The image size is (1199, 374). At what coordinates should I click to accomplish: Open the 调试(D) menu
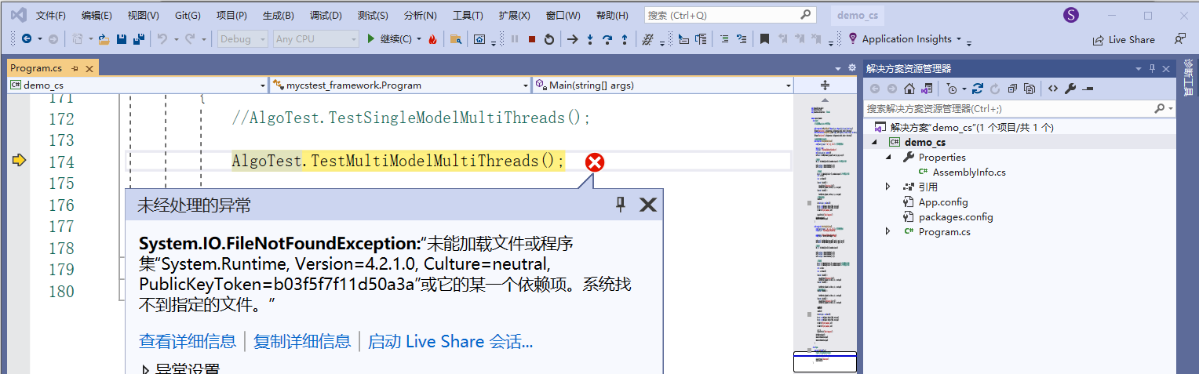click(326, 16)
